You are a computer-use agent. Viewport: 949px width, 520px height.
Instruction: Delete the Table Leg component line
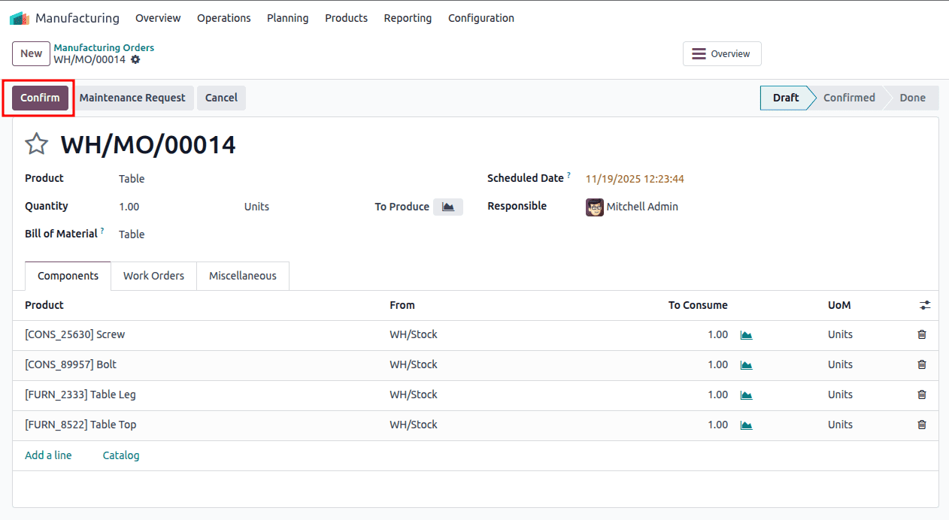click(921, 395)
